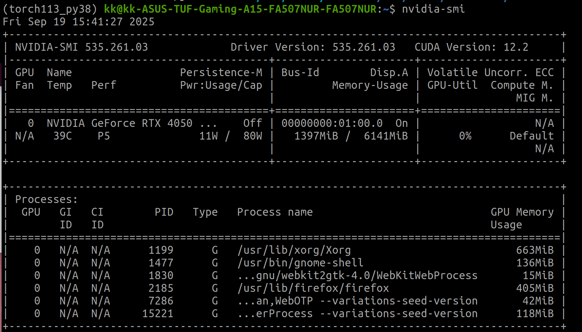
Task: Click the "Persistence-M" header text
Action: point(221,73)
